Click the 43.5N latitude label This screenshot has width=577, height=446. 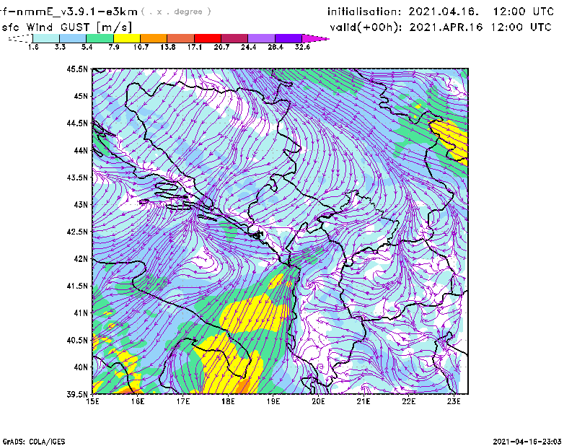point(77,178)
